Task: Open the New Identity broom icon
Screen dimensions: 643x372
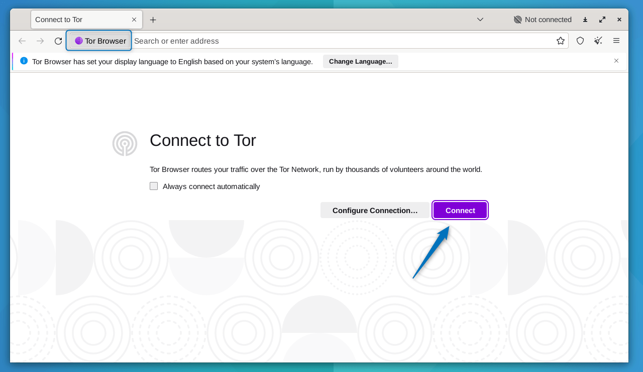Action: point(598,41)
